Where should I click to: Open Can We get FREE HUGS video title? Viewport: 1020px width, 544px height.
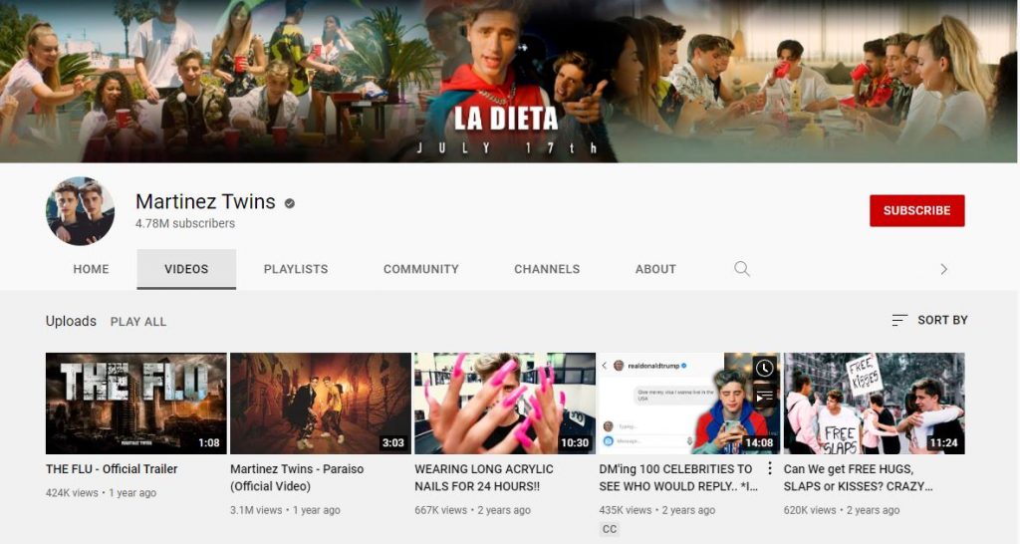point(858,477)
